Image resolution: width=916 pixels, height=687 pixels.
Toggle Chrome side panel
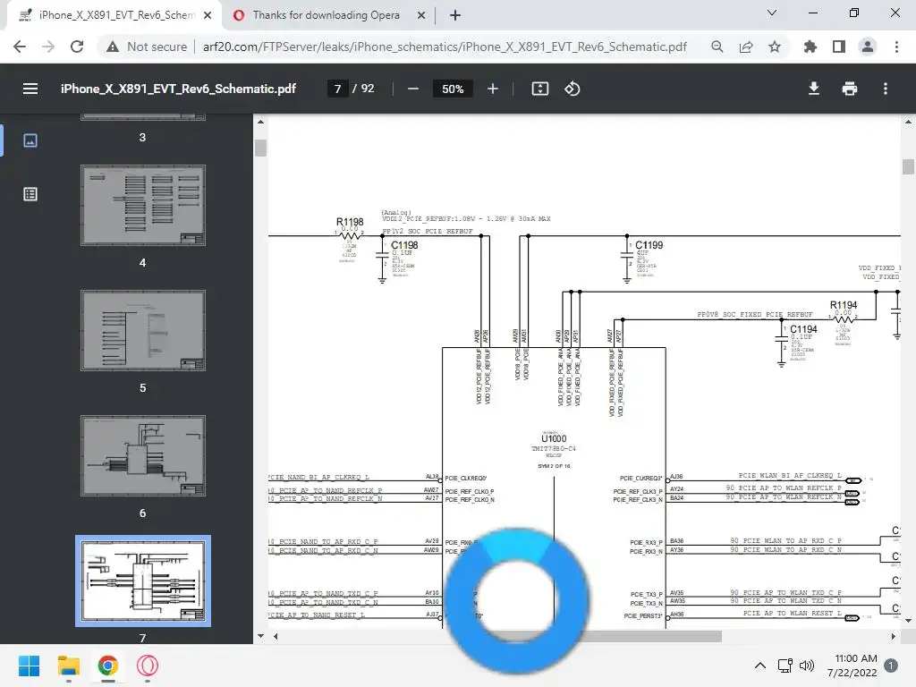tap(839, 47)
